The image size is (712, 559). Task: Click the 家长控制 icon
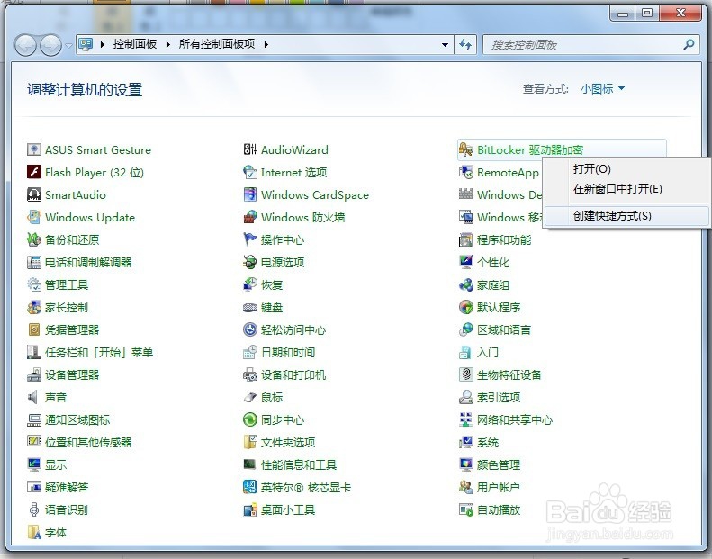click(x=34, y=308)
